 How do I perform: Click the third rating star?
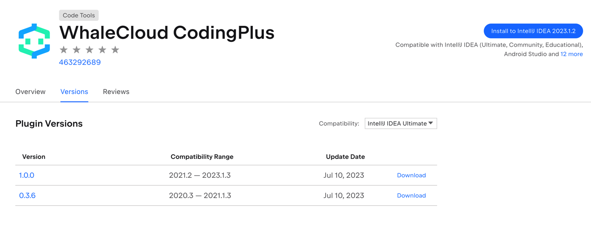[x=89, y=50]
